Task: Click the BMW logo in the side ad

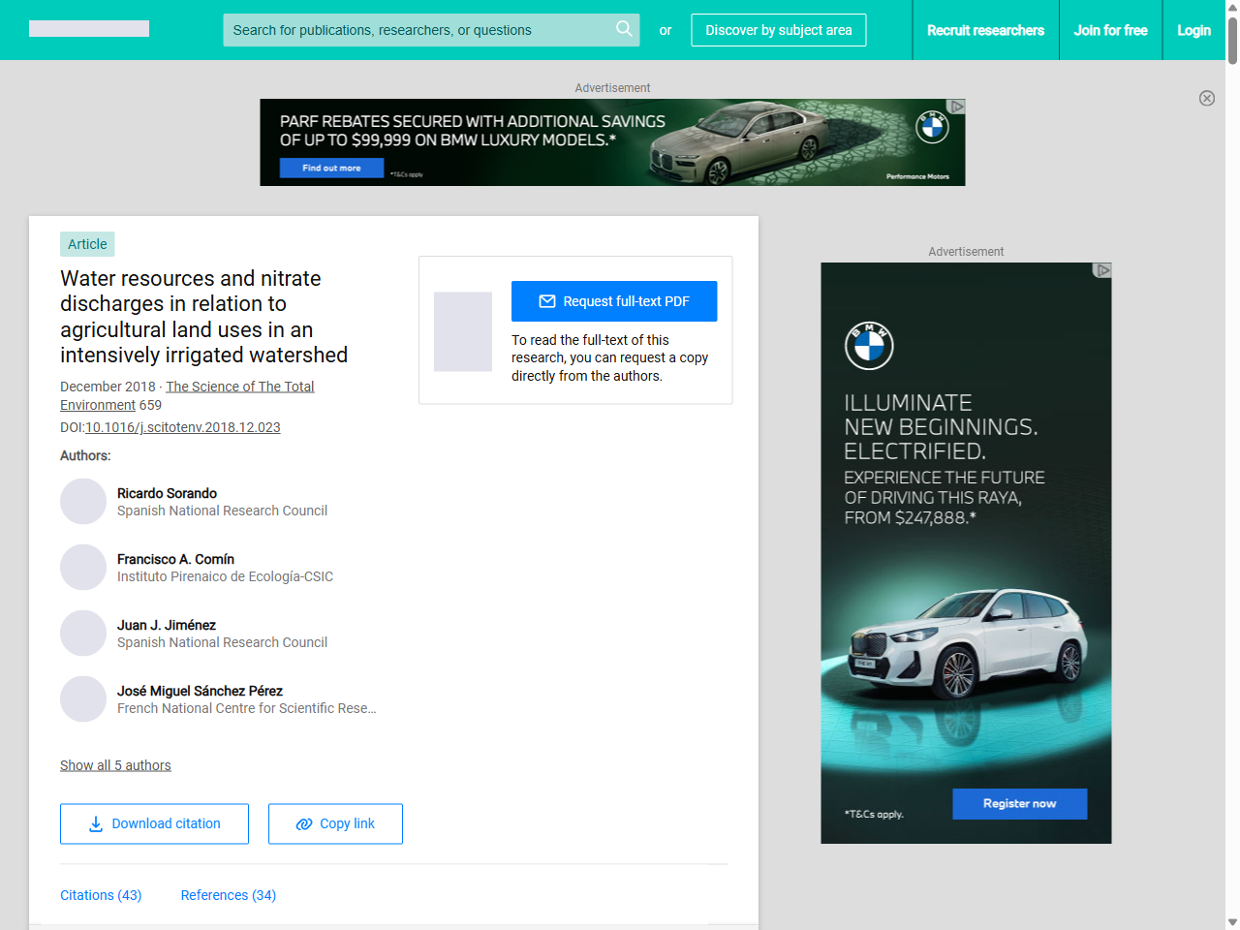Action: pyautogui.click(x=869, y=346)
